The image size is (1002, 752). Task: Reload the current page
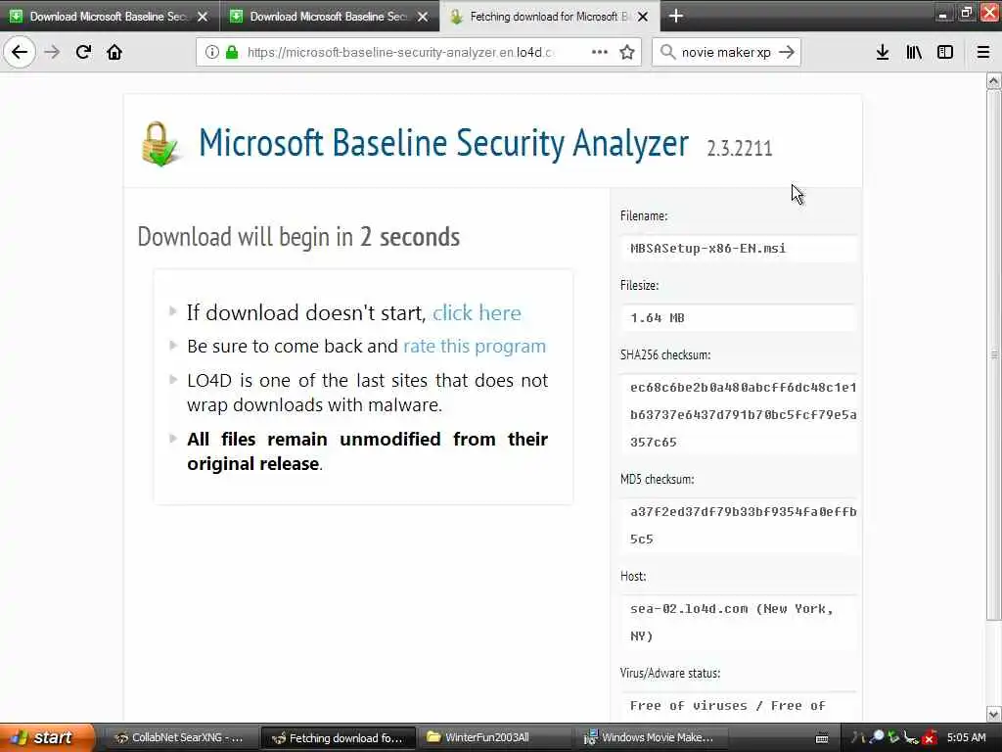coord(83,53)
